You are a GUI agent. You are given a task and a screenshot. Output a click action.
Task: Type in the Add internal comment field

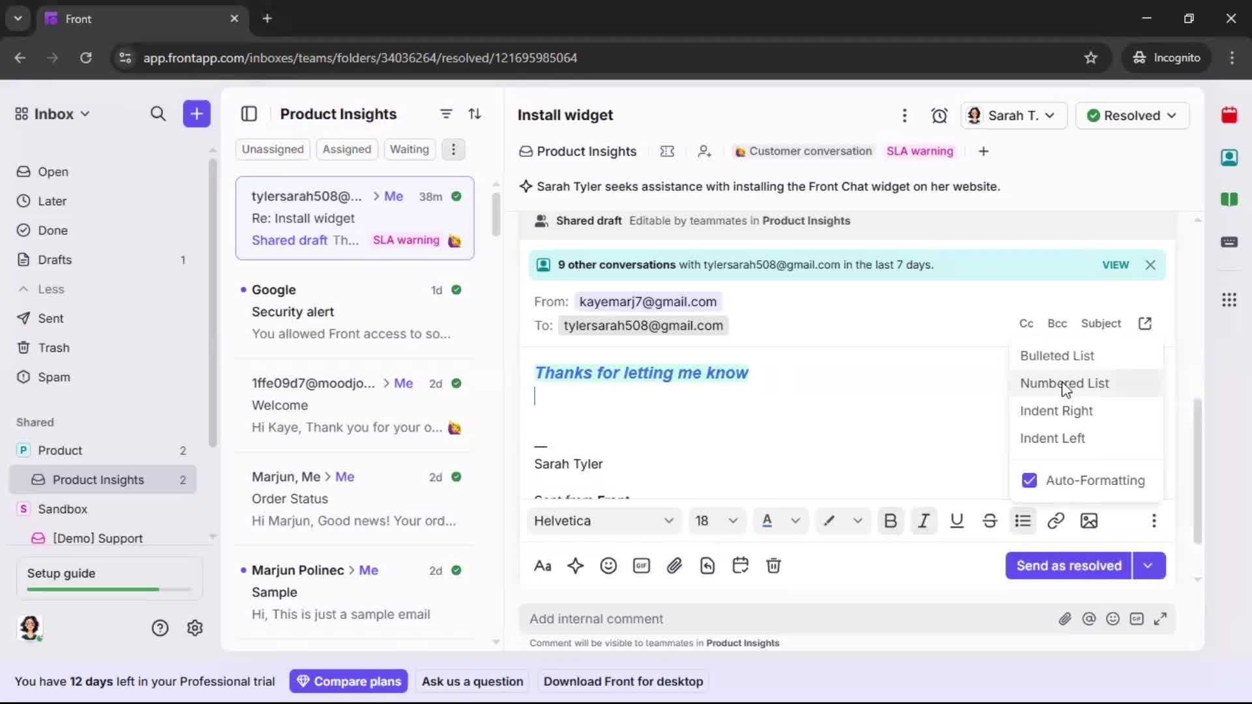[717, 619]
